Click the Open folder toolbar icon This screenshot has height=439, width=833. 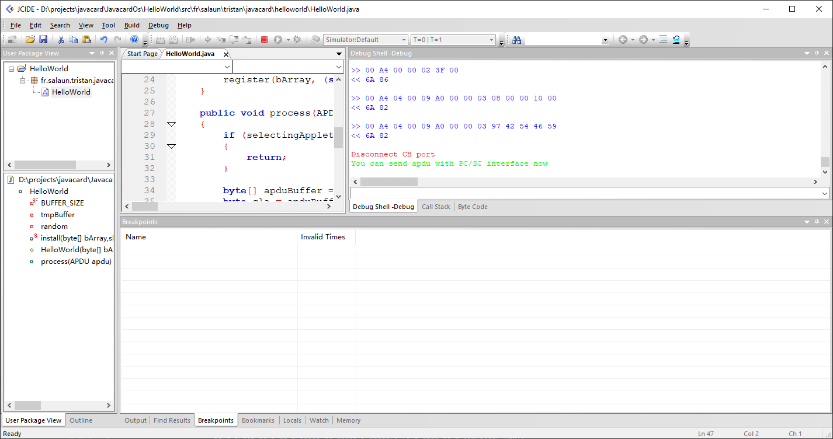[30, 40]
